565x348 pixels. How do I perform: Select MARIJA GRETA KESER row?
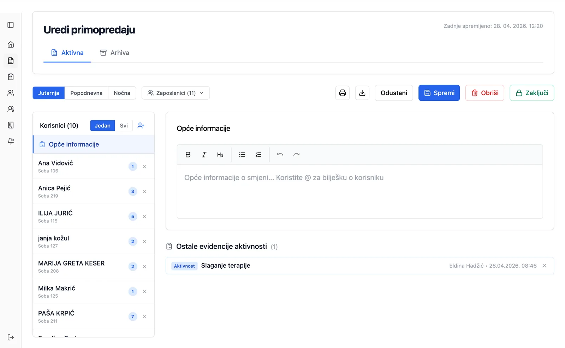tap(94, 266)
